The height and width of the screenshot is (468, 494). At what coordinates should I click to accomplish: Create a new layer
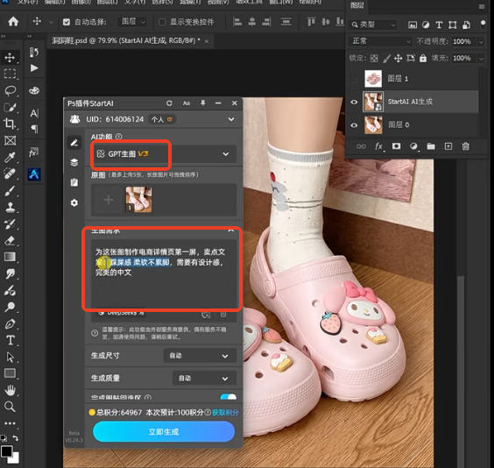[x=448, y=146]
